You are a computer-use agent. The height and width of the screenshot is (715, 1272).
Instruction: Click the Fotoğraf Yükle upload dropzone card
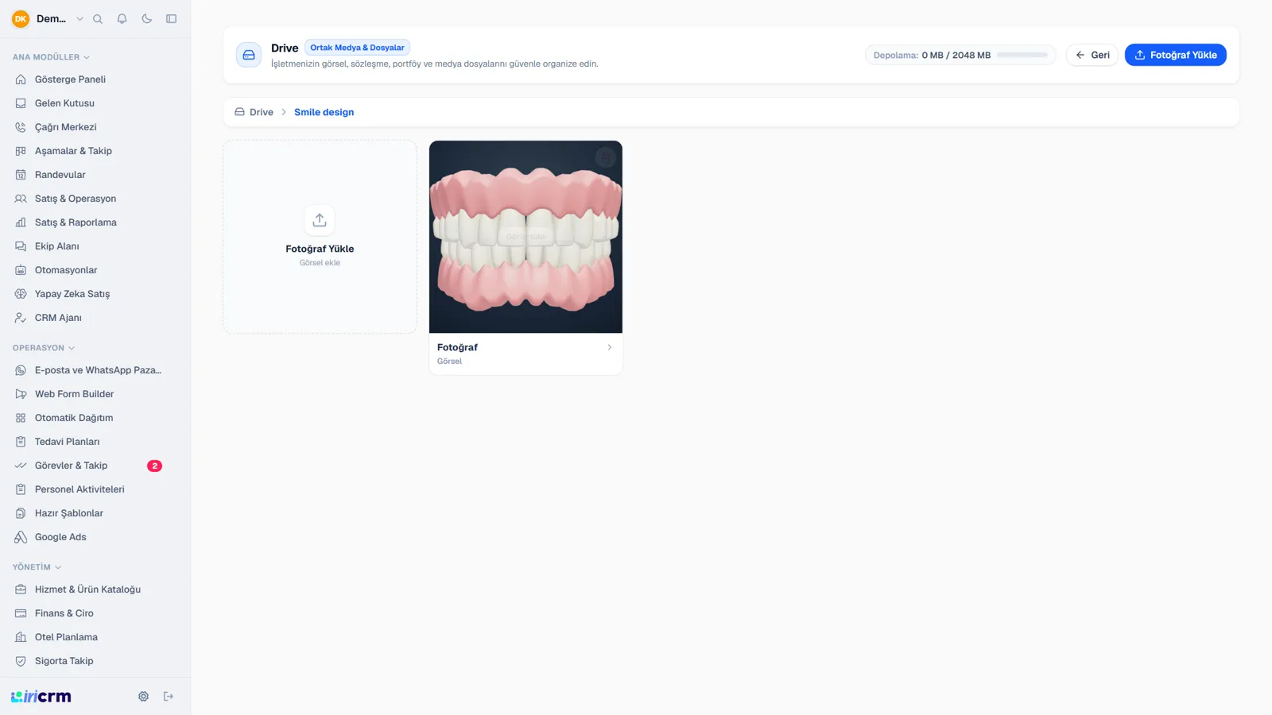[x=320, y=237]
